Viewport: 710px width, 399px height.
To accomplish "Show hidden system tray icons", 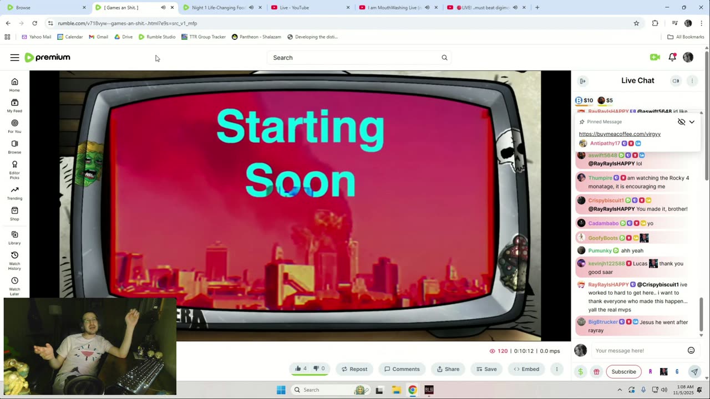I will [x=620, y=390].
